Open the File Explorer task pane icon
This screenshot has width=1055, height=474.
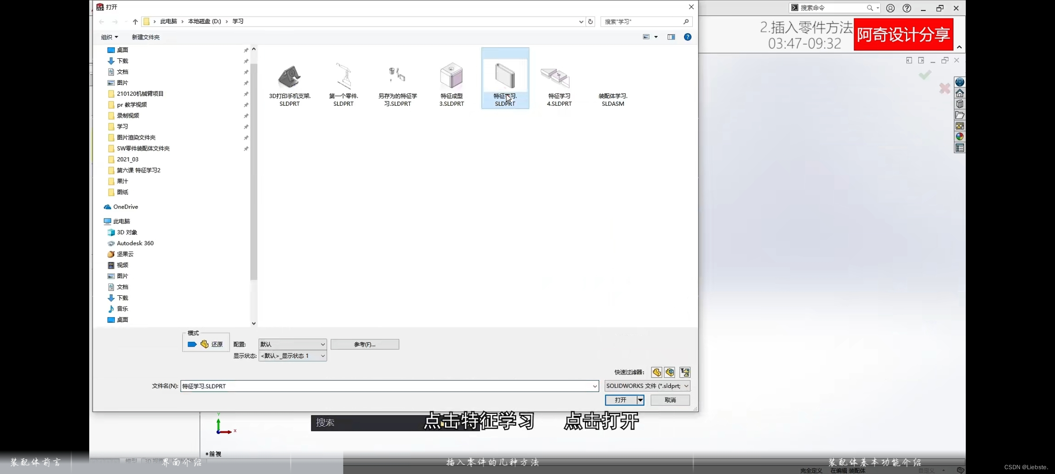[960, 115]
